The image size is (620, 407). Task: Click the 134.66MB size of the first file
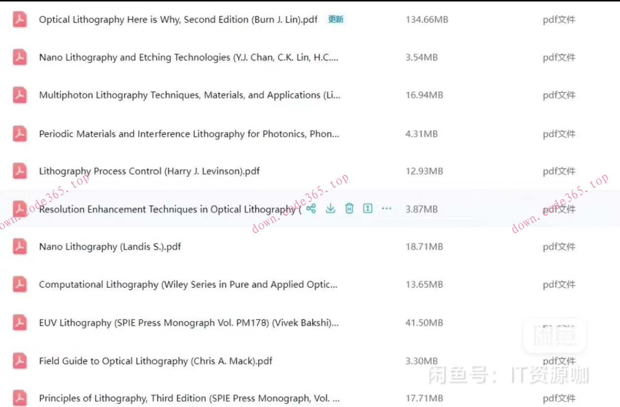(427, 20)
